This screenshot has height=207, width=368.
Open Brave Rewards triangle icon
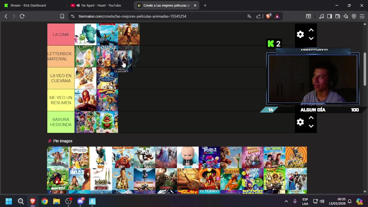277,16
